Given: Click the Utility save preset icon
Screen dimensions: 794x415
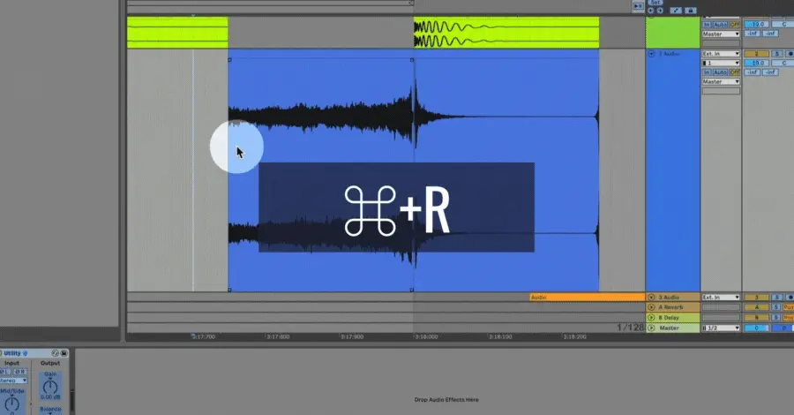Looking at the screenshot, I should (64, 353).
